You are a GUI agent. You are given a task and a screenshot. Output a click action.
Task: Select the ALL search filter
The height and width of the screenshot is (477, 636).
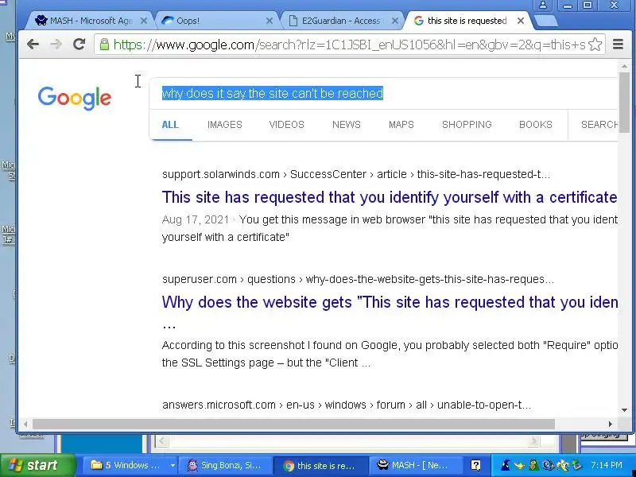click(x=170, y=125)
